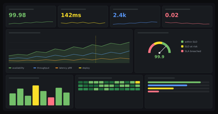
Task: Click the 142ms latency metric value
Action: click(71, 15)
